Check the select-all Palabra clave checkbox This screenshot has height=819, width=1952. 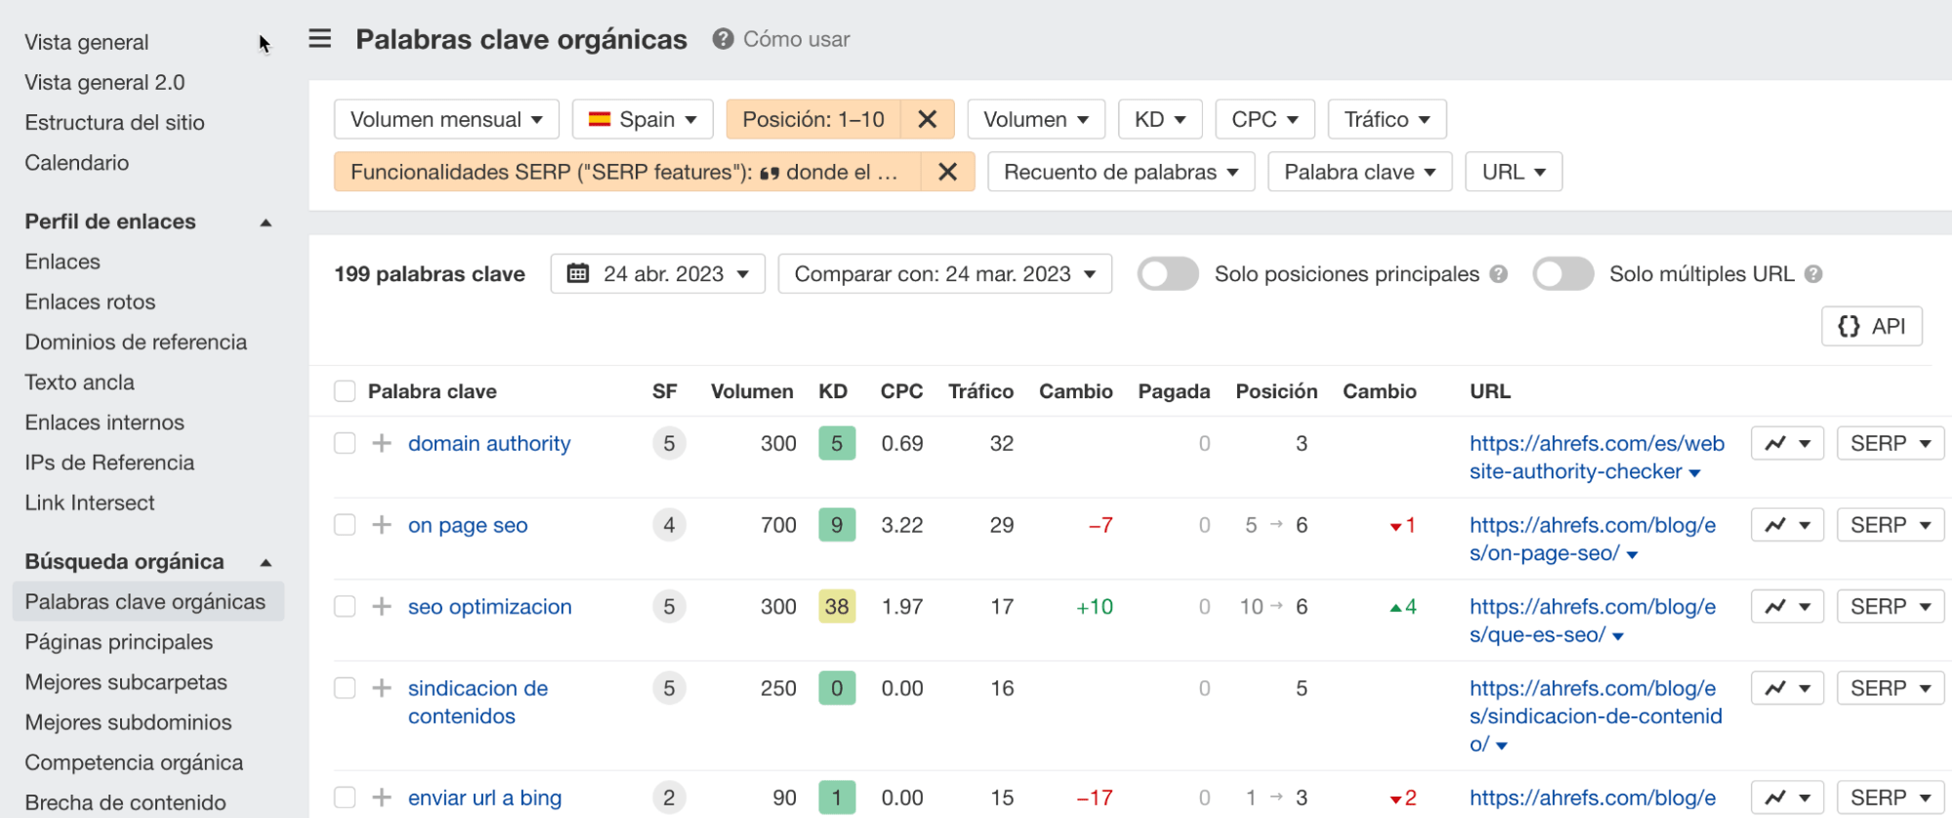(x=345, y=391)
